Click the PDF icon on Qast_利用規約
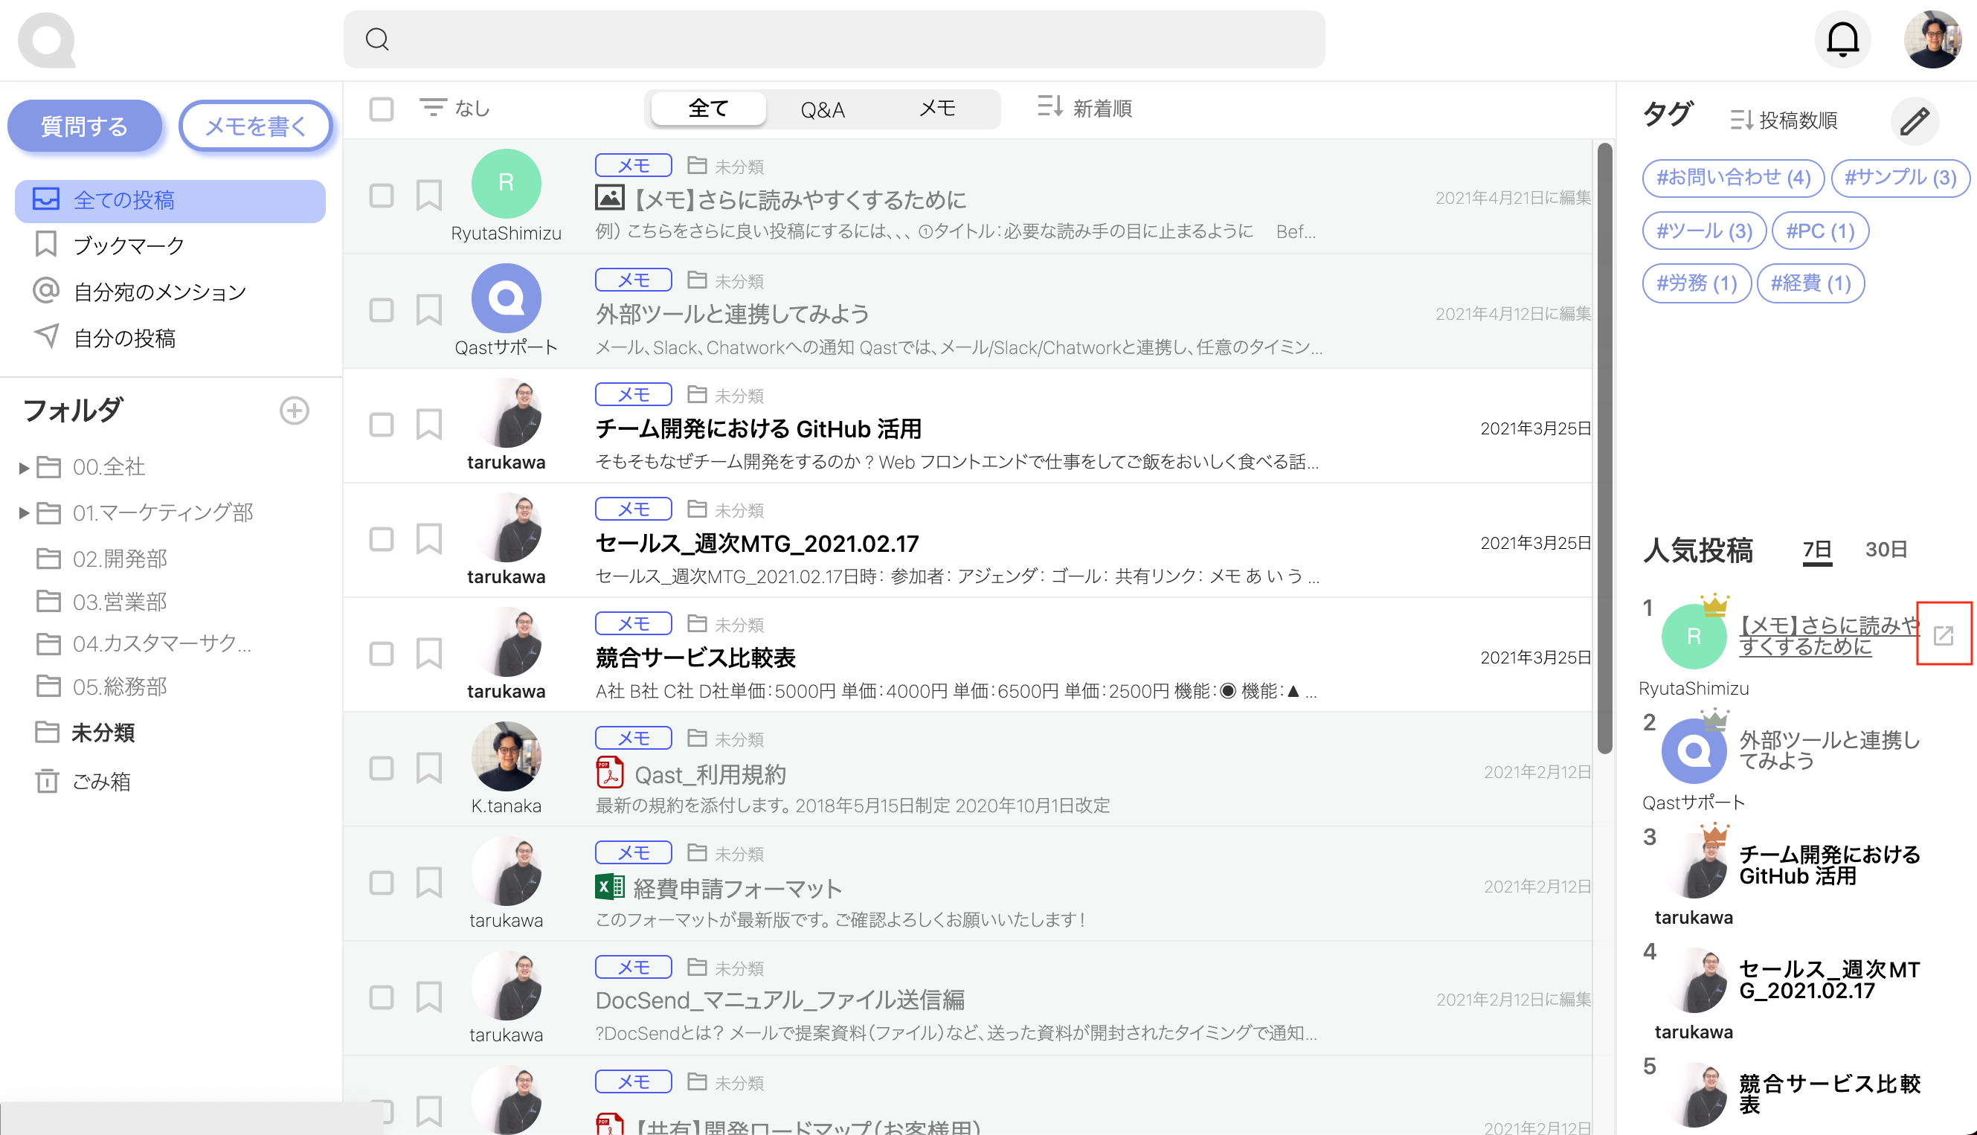 tap(610, 773)
